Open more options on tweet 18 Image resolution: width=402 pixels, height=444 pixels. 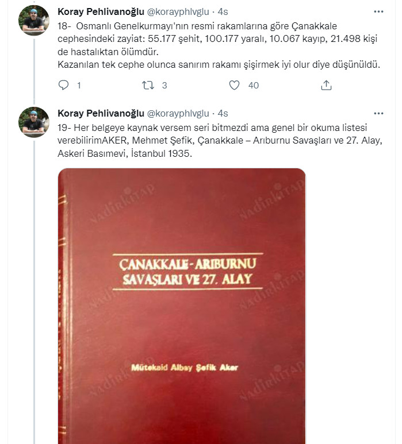tap(378, 11)
